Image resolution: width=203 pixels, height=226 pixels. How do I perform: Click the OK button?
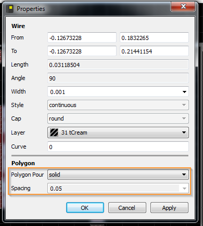tap(85, 208)
